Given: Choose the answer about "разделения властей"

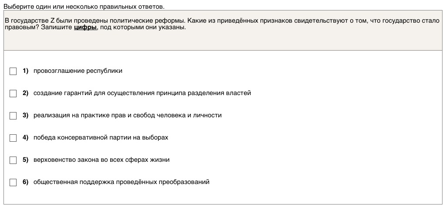Looking at the screenshot, I should click(142, 93).
